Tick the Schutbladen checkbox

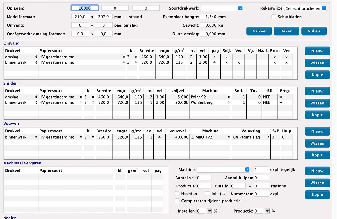pos(274,17)
